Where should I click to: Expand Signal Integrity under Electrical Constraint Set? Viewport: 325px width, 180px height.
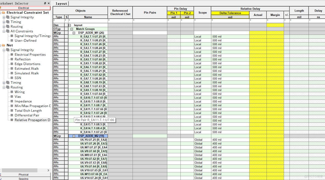coord(4,17)
